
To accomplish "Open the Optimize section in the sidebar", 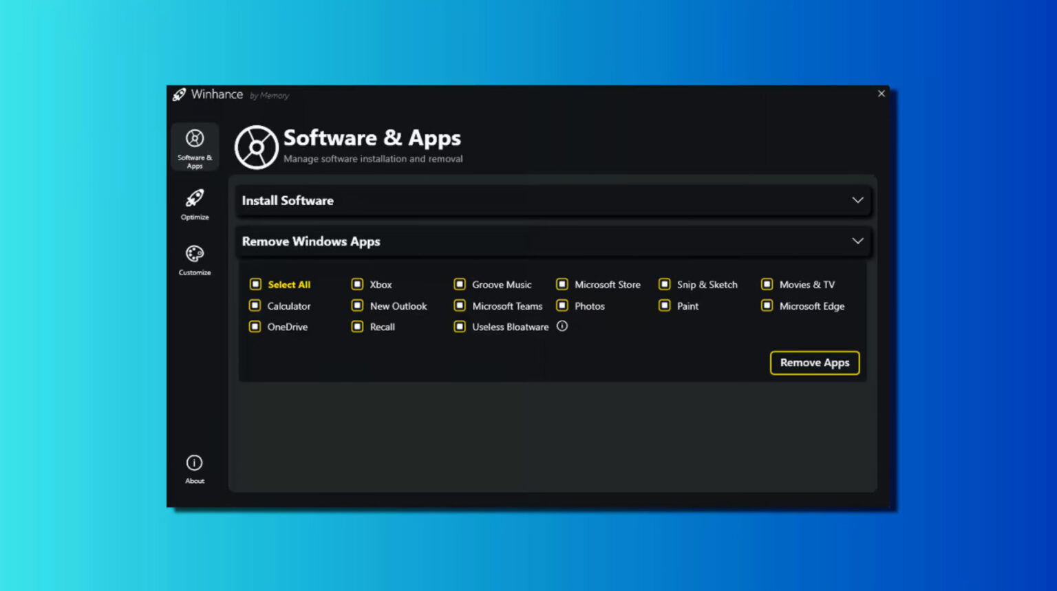I will click(x=194, y=204).
